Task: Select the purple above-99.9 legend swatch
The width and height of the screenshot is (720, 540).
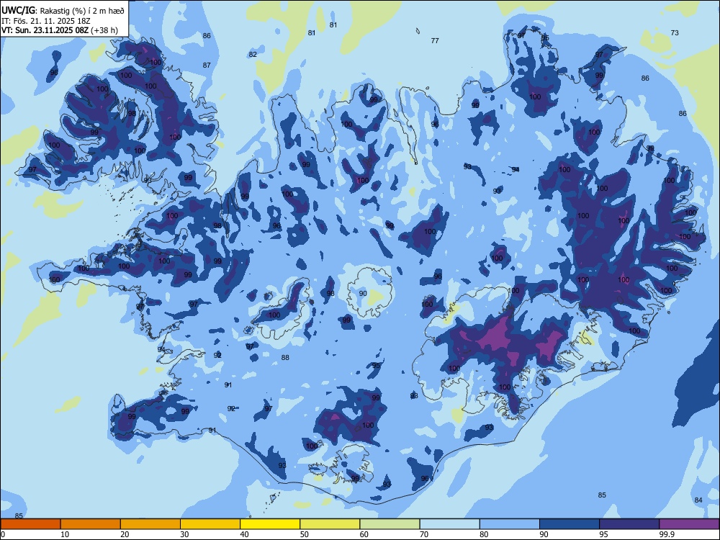Action: click(689, 524)
